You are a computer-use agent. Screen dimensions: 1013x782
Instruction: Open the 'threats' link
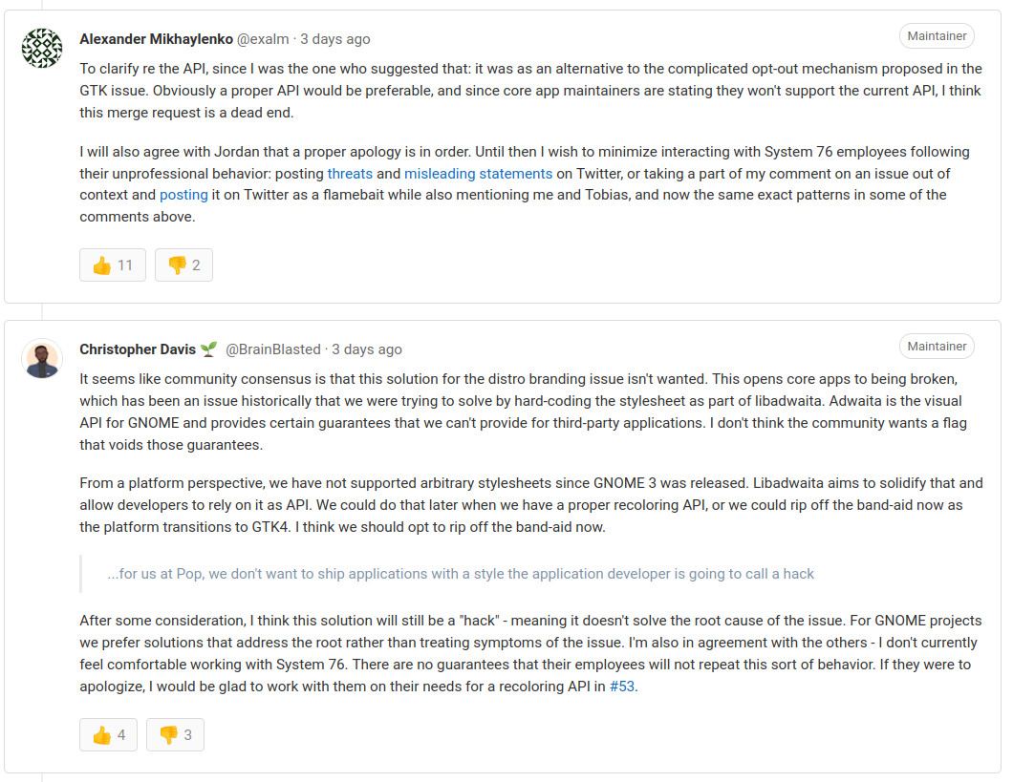coord(350,174)
